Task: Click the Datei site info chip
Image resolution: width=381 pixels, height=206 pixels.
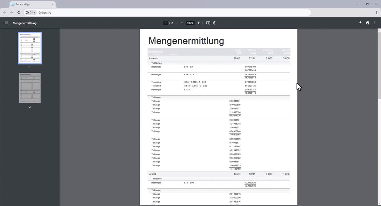Action: (31, 13)
